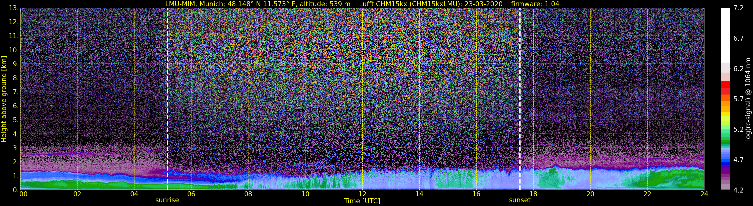Viewport: 753px width, 206px height.
Task: Click the '4.2' colorbar value
Action: click(739, 190)
